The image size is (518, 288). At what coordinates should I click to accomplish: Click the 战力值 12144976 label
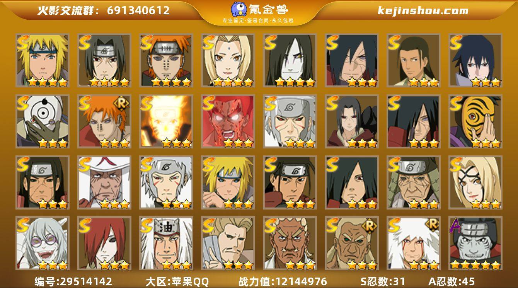(x=283, y=281)
